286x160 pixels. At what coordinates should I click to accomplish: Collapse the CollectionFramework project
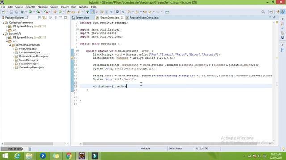[3, 23]
